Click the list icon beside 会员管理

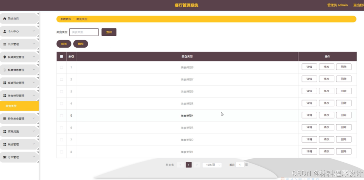pos(5,44)
